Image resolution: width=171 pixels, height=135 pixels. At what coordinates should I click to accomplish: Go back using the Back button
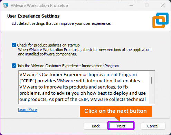96,126
